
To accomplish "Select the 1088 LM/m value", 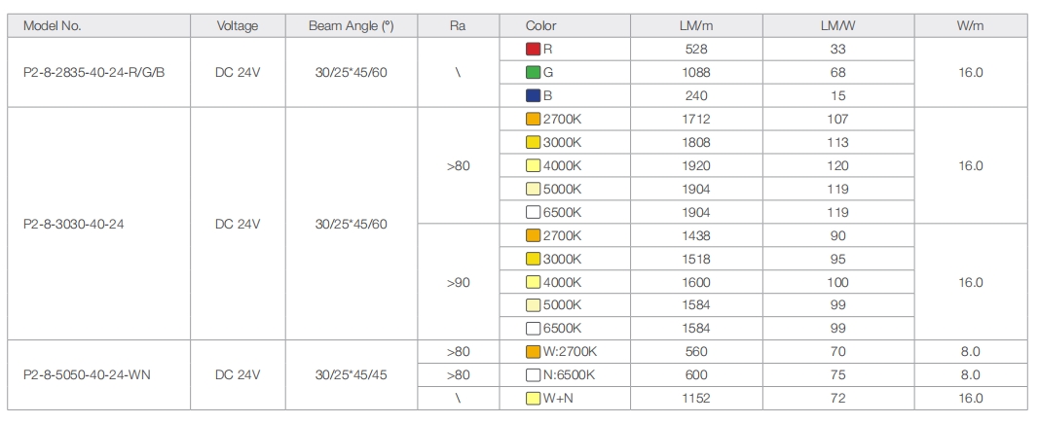I will tap(695, 72).
